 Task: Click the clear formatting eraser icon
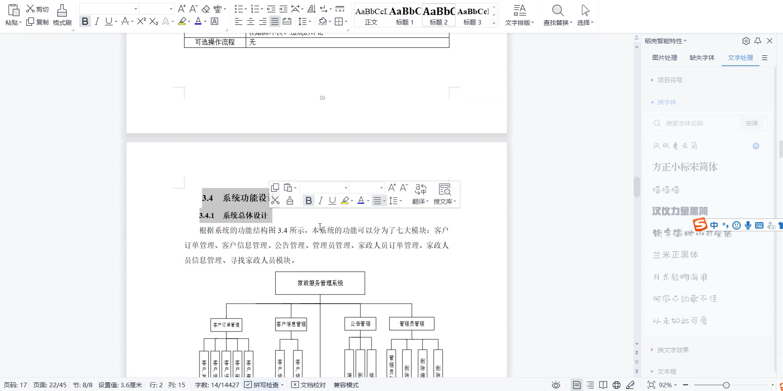pos(206,9)
